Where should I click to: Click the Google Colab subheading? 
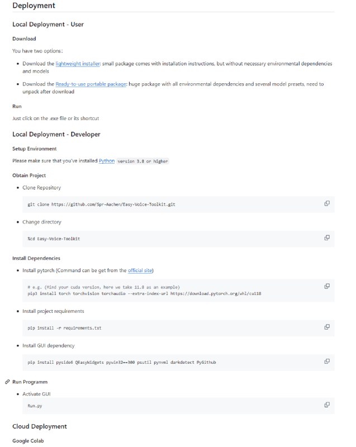pos(28,441)
